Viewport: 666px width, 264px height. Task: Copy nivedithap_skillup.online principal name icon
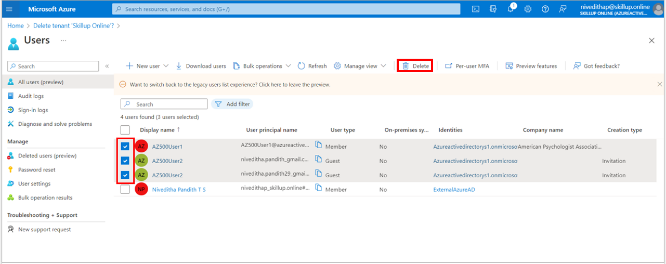319,188
